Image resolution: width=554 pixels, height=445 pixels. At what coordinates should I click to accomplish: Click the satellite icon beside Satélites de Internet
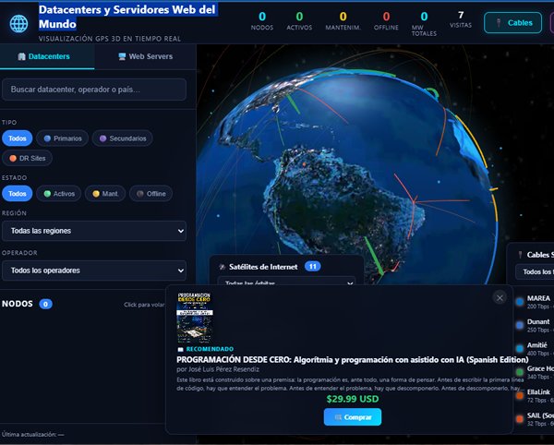click(222, 267)
